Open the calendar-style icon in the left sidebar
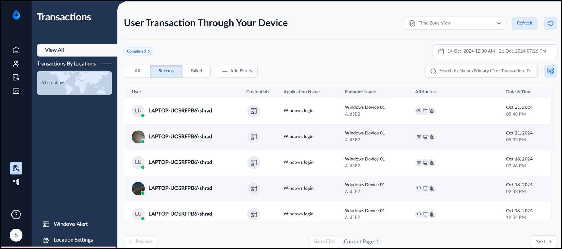 (16, 91)
